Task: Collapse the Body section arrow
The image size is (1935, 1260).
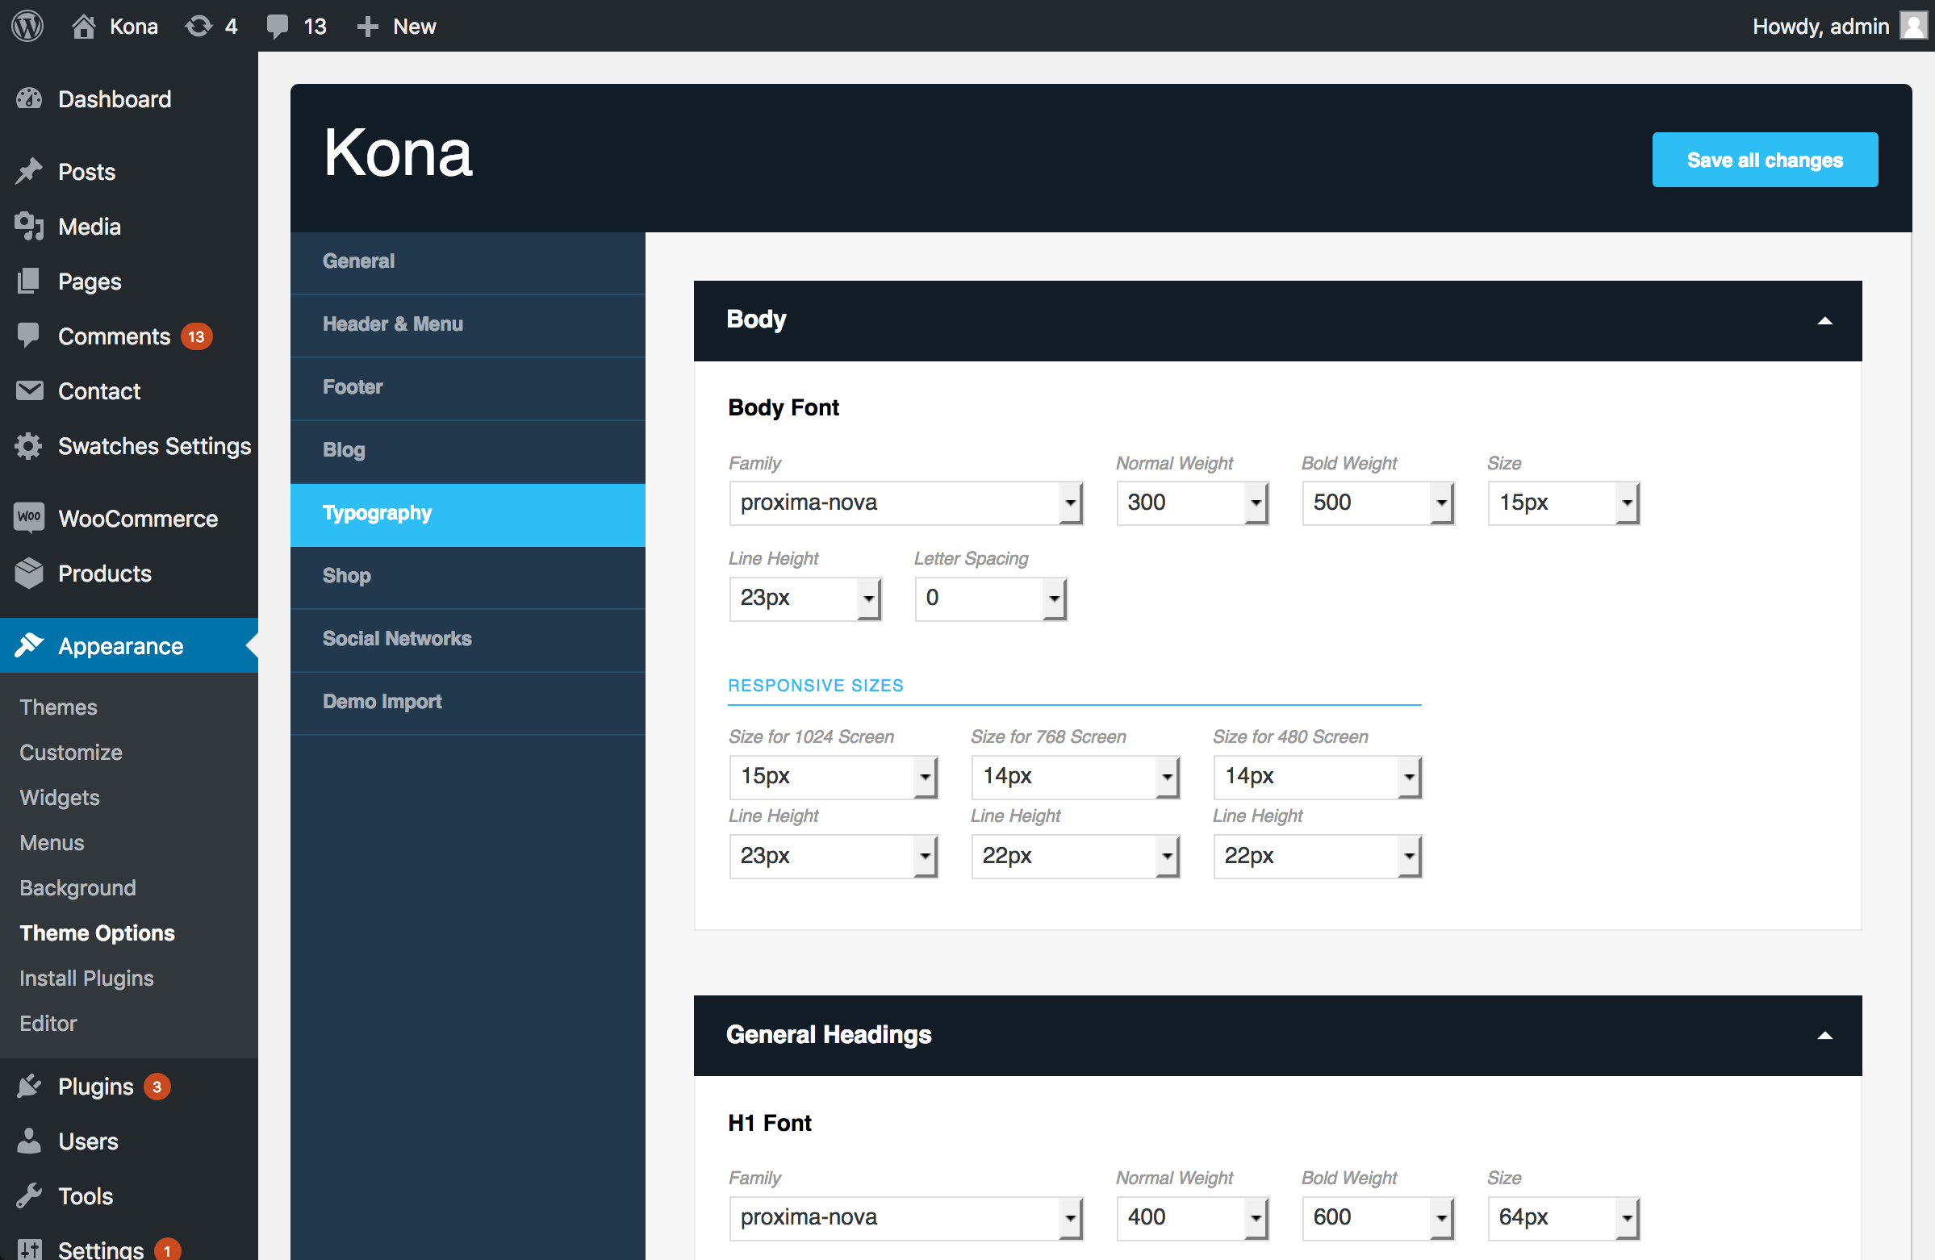Action: pyautogui.click(x=1824, y=321)
